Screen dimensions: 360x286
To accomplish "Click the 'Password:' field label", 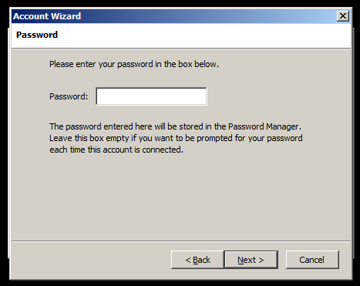I will coord(69,96).
